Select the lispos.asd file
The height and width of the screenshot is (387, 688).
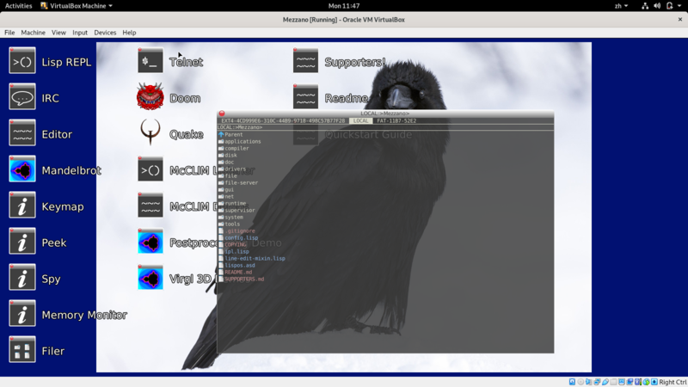[236, 265]
